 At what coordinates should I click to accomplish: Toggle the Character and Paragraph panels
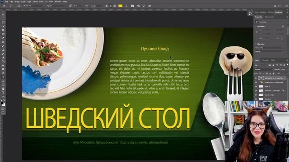tap(132, 6)
